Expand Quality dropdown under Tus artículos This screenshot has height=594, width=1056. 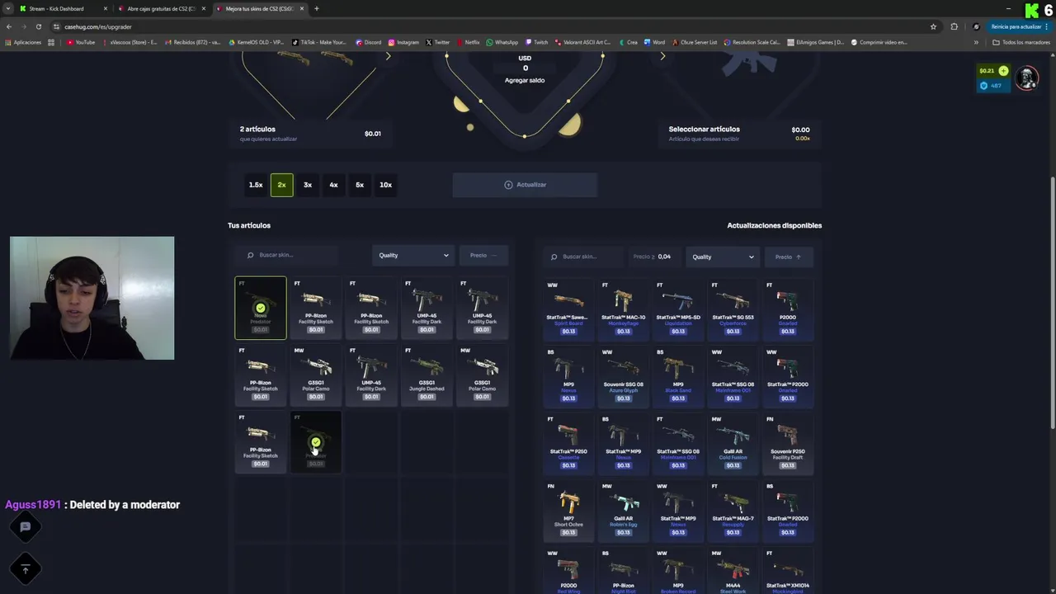click(x=412, y=255)
